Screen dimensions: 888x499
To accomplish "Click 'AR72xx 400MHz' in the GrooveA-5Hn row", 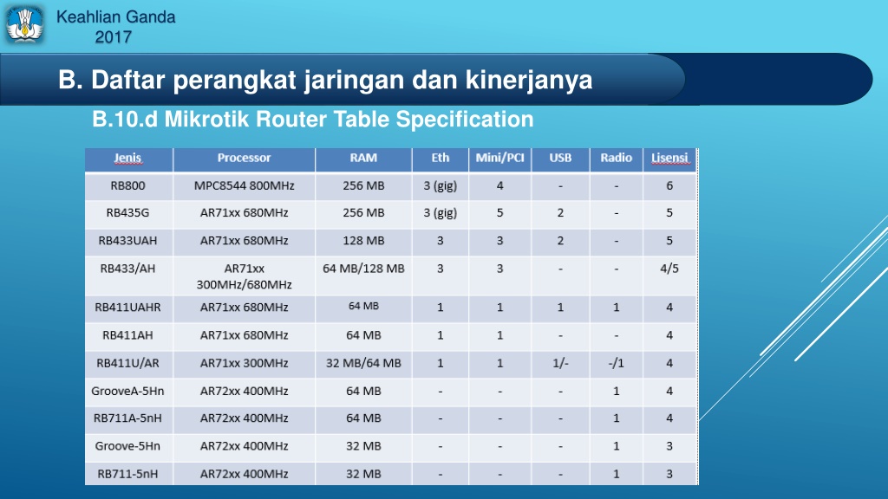I will tap(244, 391).
